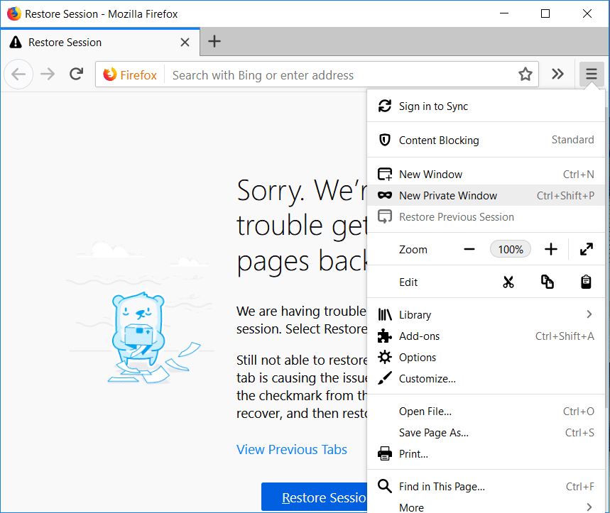The image size is (610, 513).
Task: Click the address bar search field
Action: pyautogui.click(x=341, y=75)
